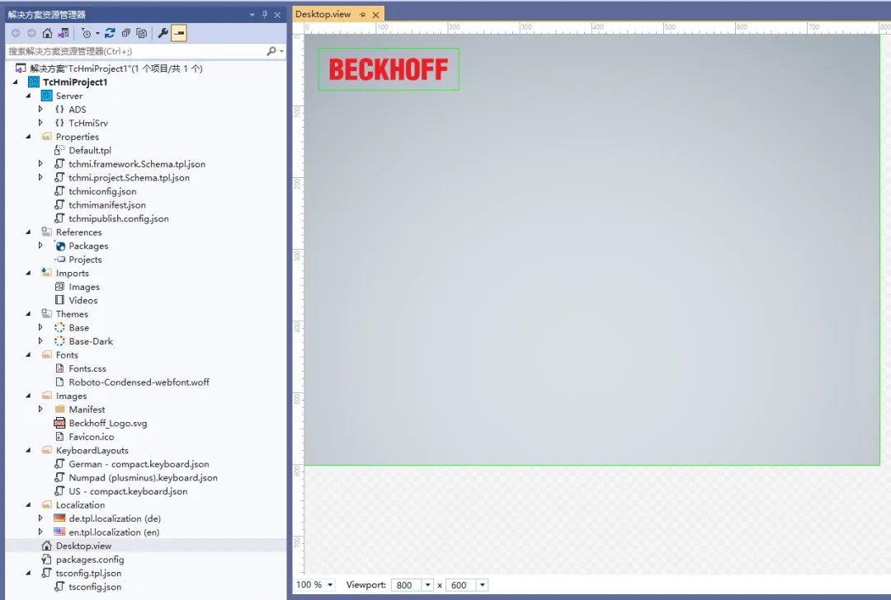This screenshot has height=600, width=891.
Task: Open the search options dropdown arrow beside the magnifier
Action: tap(281, 51)
